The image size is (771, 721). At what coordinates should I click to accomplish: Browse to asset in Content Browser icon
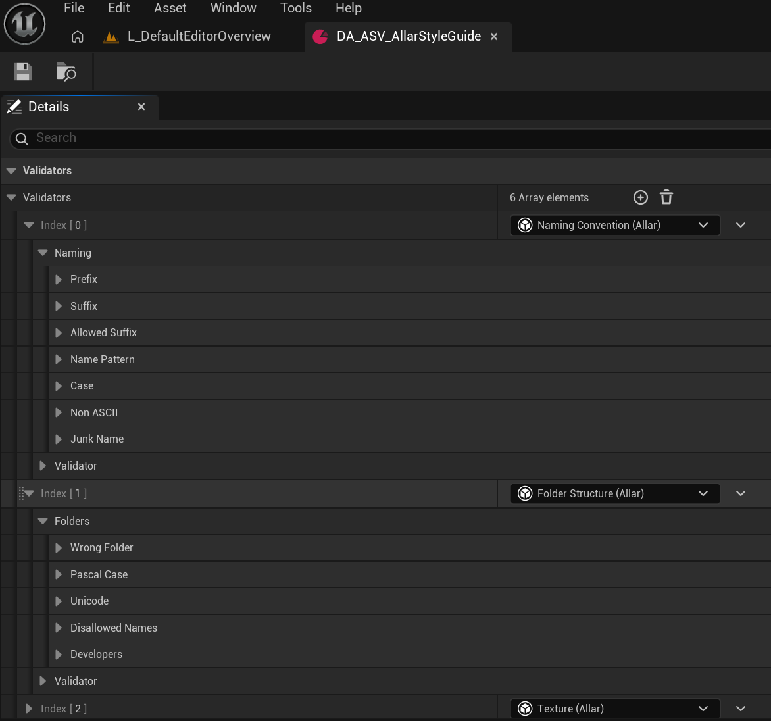65,72
